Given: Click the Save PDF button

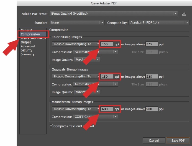Looking at the screenshot, I should click(x=178, y=140).
